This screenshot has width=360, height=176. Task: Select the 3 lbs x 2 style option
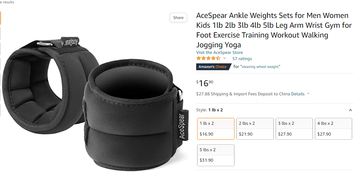(294, 129)
